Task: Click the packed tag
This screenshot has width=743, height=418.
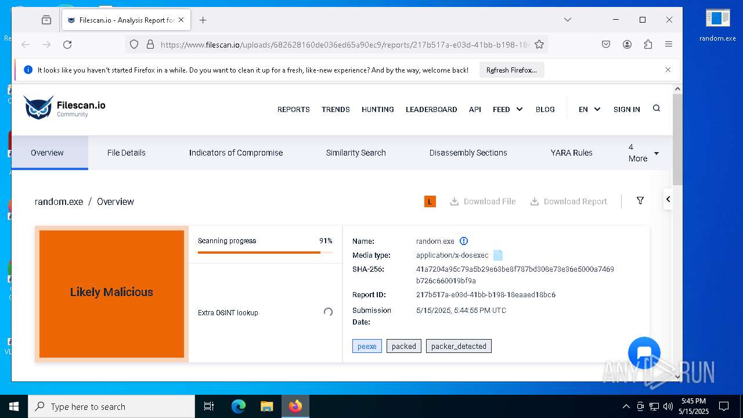Action: pos(404,346)
